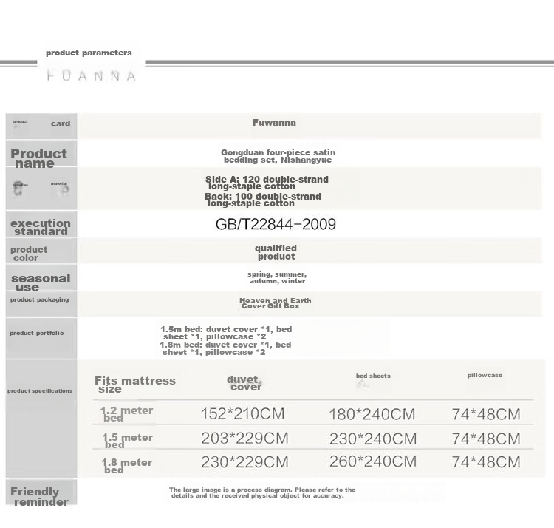Click the FUANNA brand logo text

[x=91, y=75]
